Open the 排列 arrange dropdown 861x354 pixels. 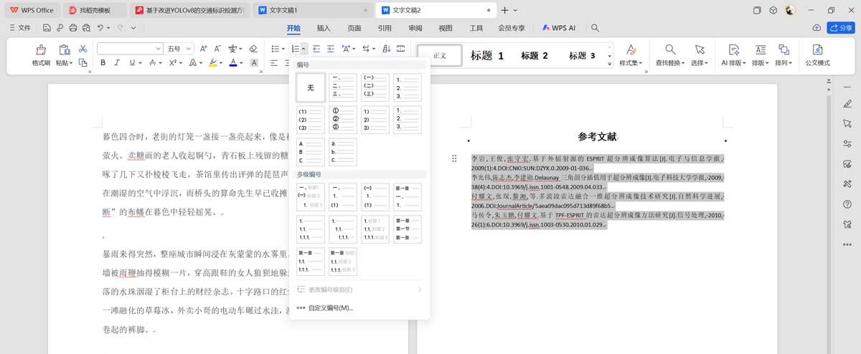coord(783,63)
